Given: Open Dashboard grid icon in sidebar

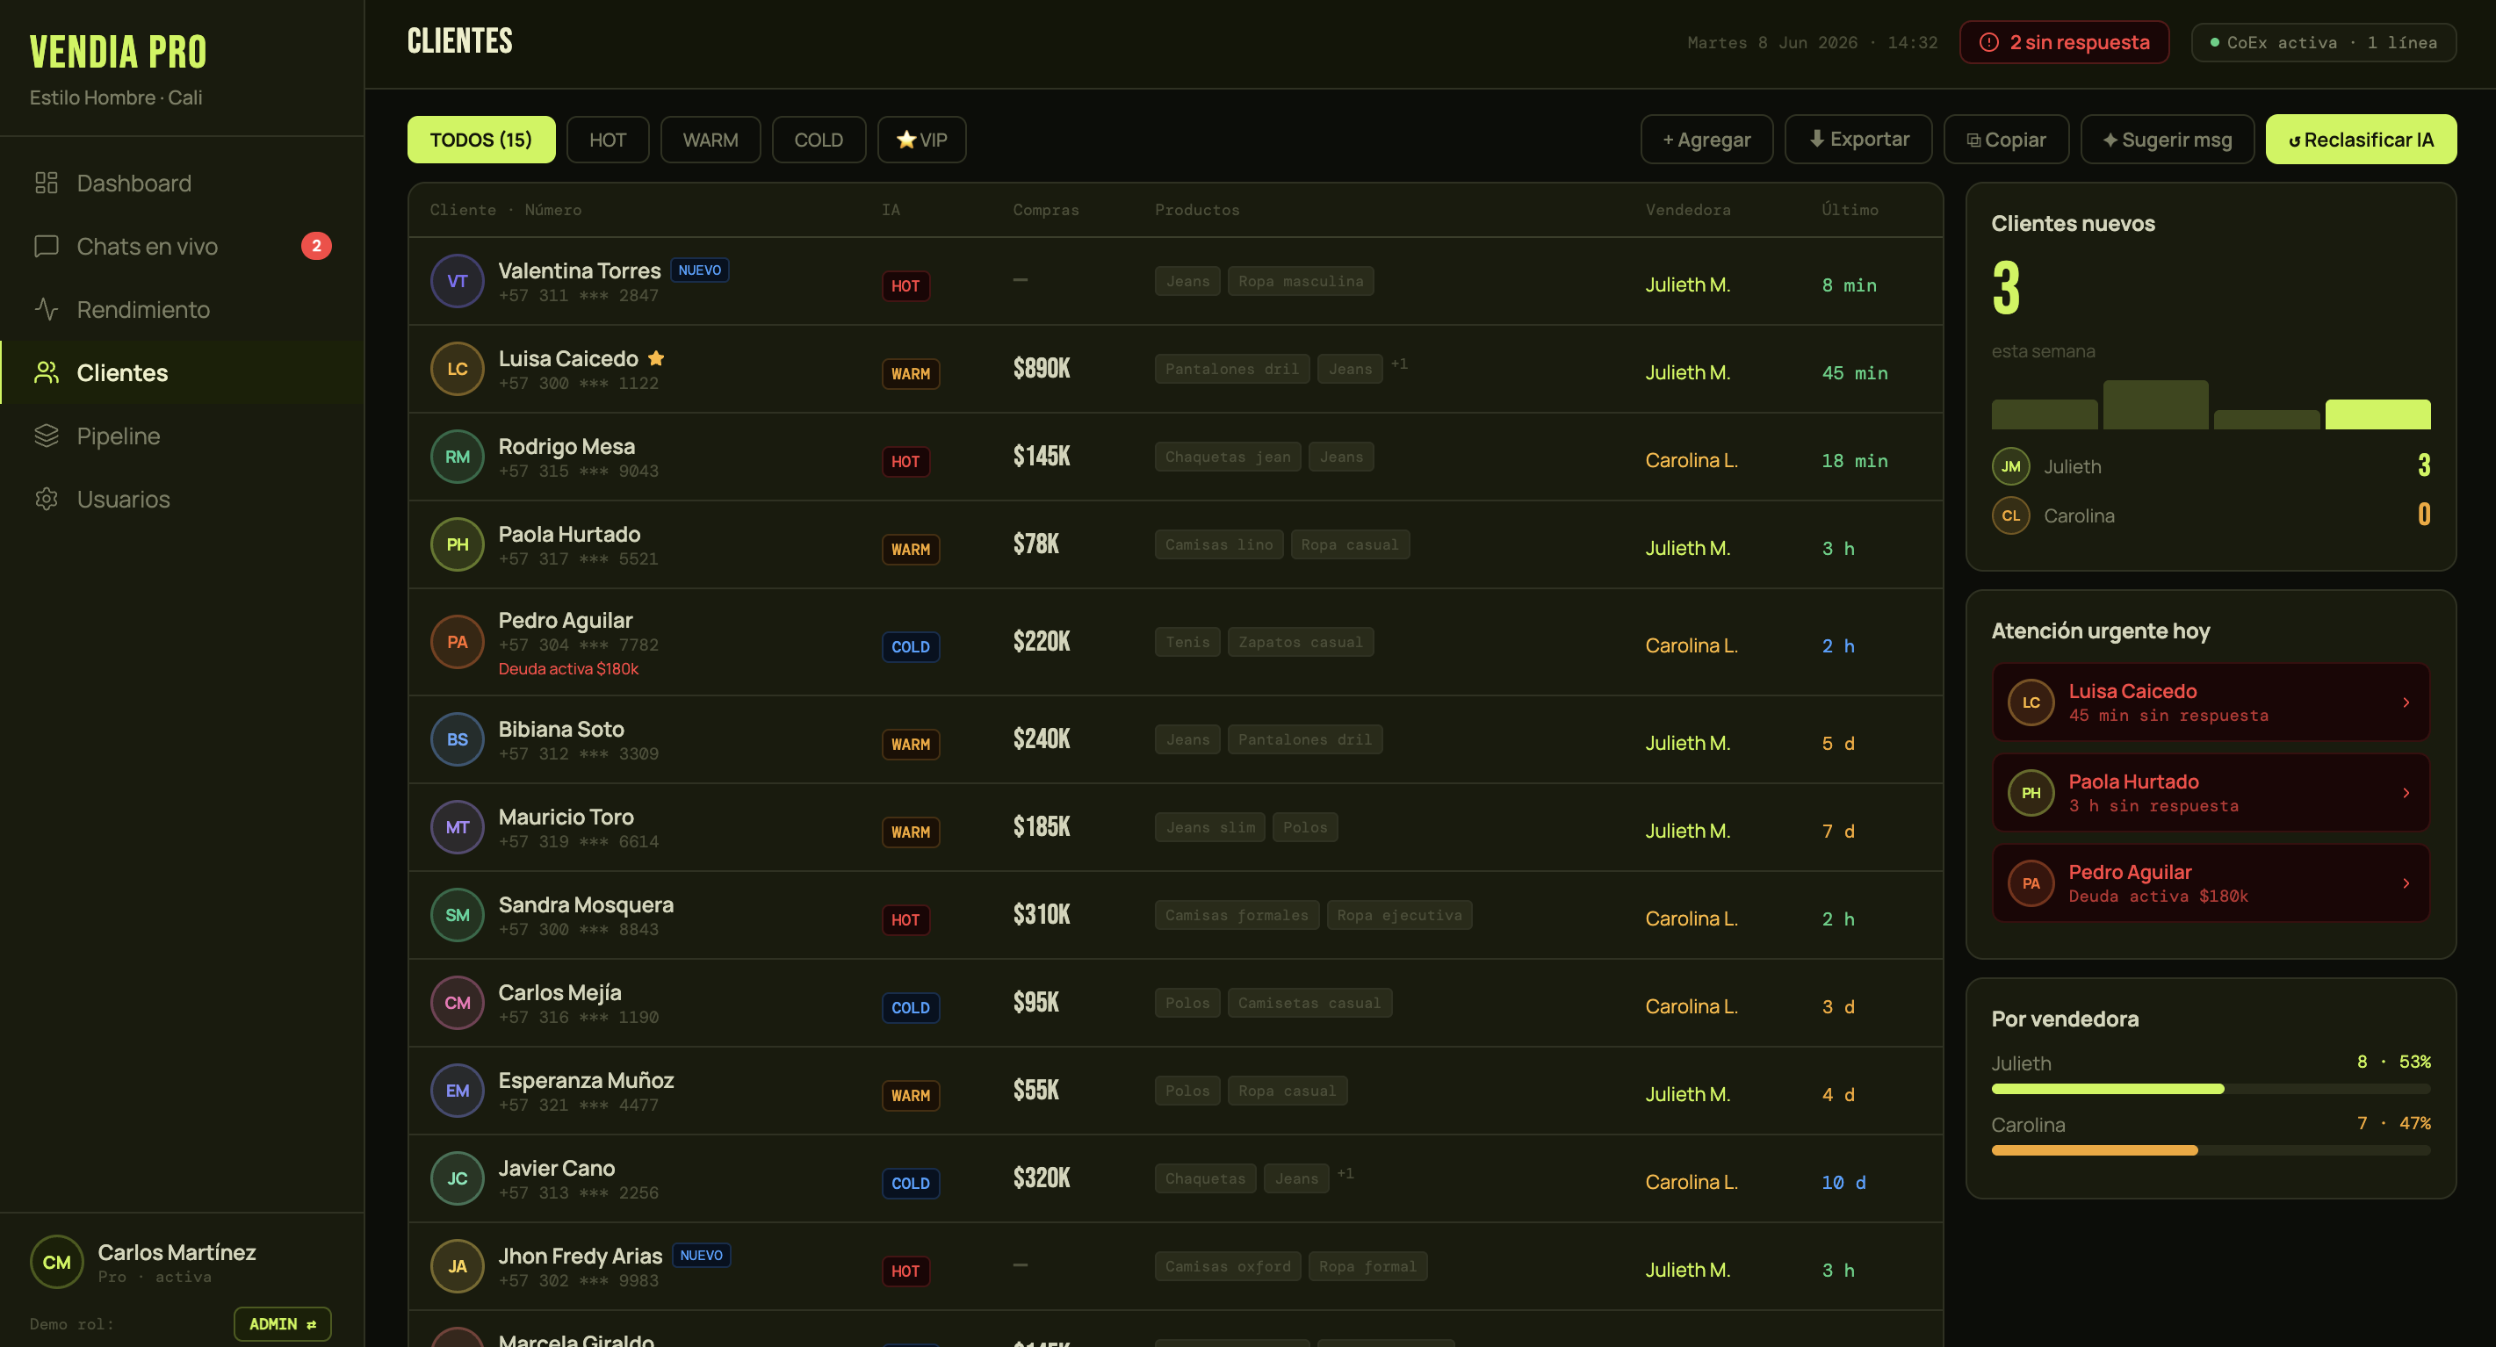Looking at the screenshot, I should (47, 184).
